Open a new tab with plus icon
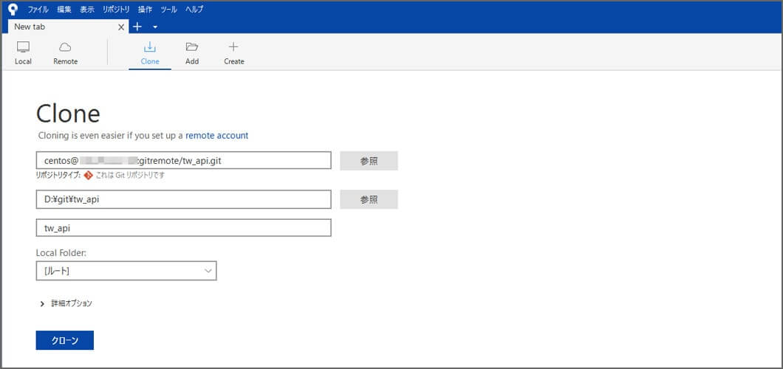The height and width of the screenshot is (369, 783). [137, 27]
